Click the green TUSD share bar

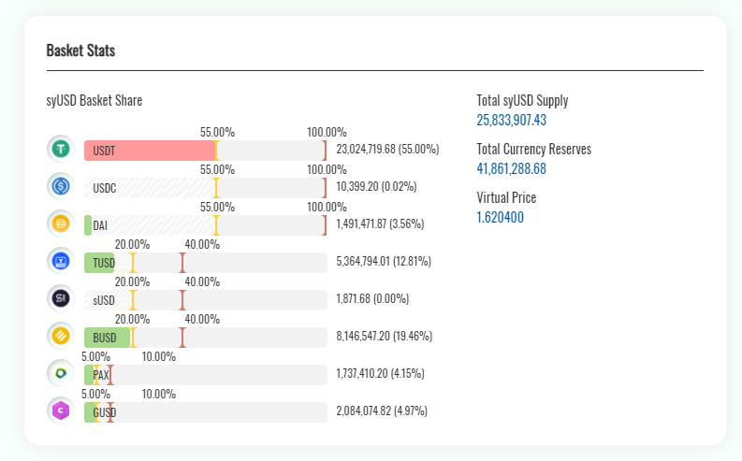coord(101,262)
